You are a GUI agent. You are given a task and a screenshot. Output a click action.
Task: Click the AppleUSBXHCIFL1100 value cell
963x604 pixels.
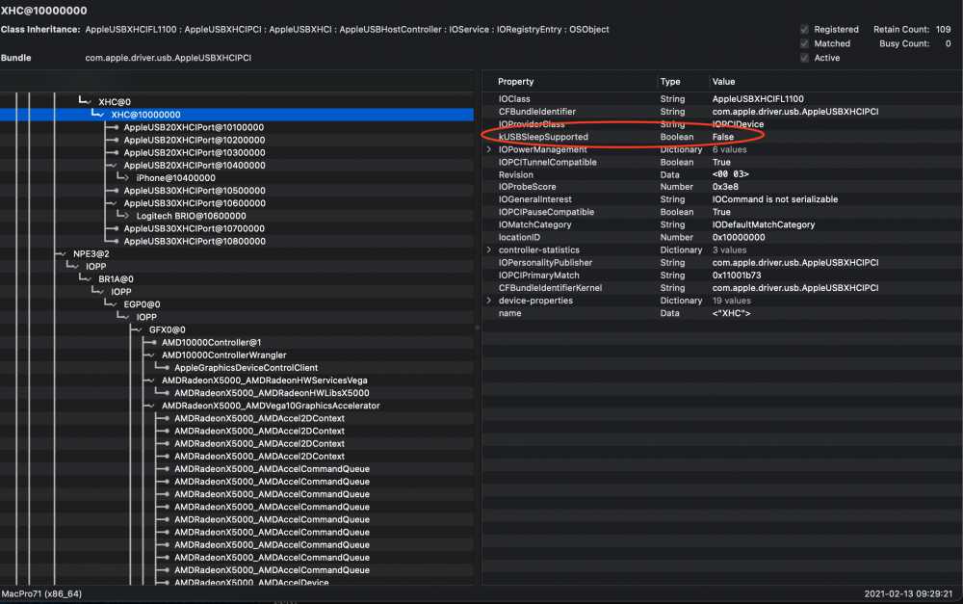758,99
